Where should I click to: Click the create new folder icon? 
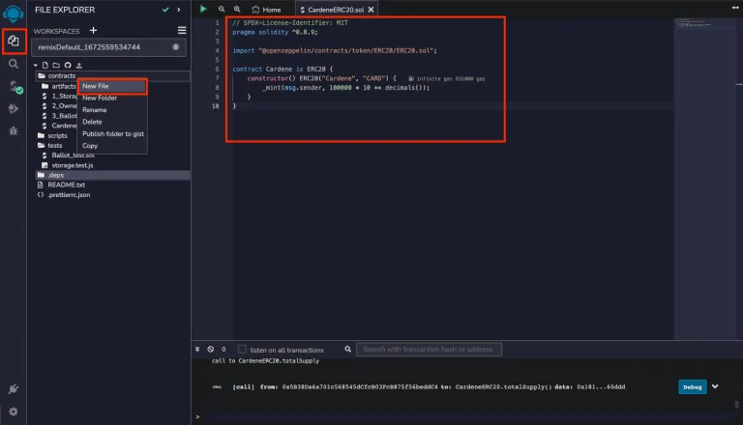click(56, 66)
